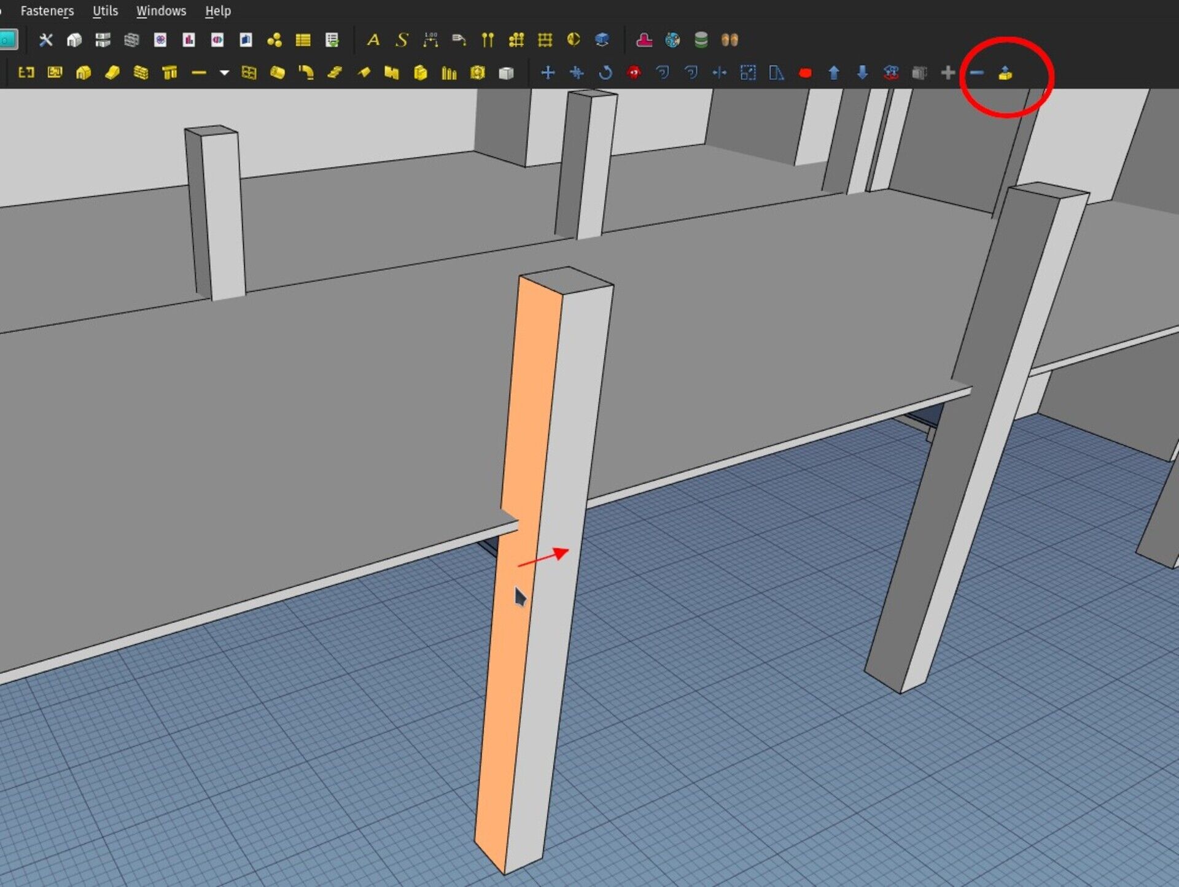
Task: Insert a ShapeString using the S tool
Action: tap(401, 40)
